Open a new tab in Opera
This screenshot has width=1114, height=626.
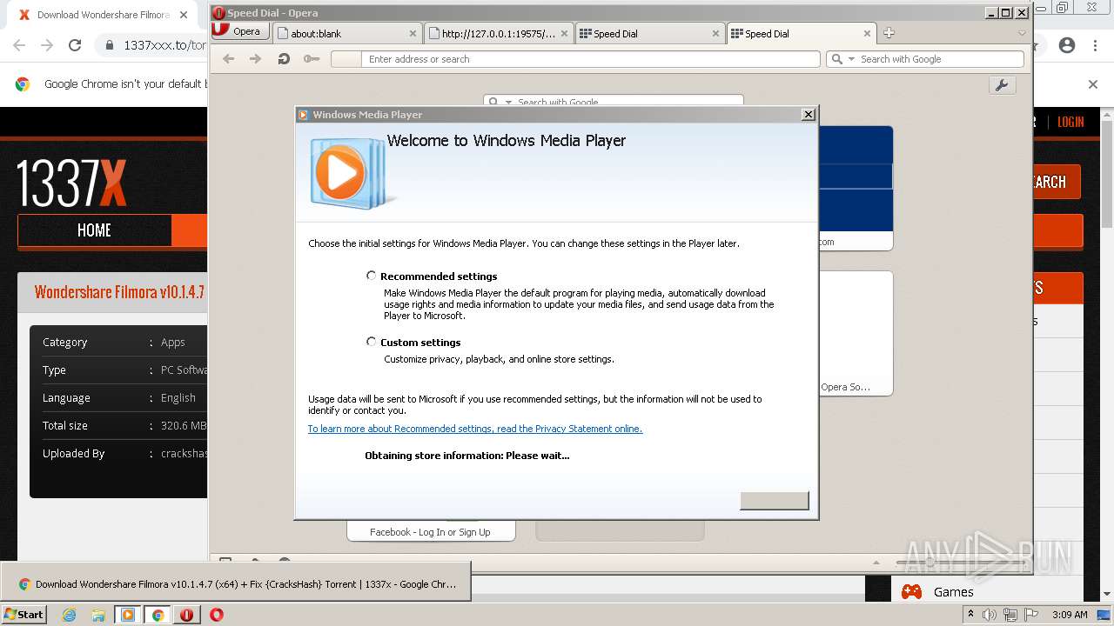click(889, 33)
